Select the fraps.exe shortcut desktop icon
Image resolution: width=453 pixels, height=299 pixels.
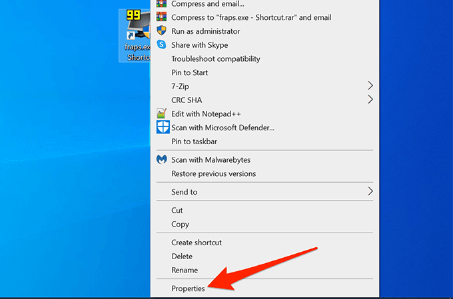click(x=135, y=35)
